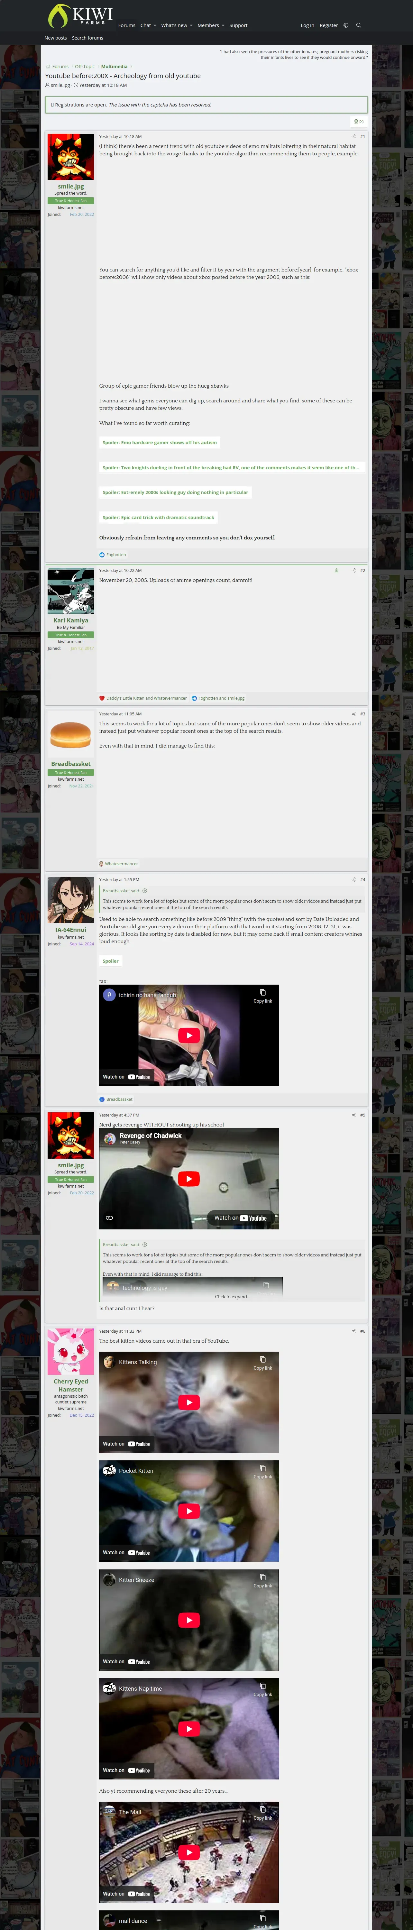Open Kari Kamiya username link
Image resolution: width=413 pixels, height=1930 pixels.
pyautogui.click(x=70, y=620)
